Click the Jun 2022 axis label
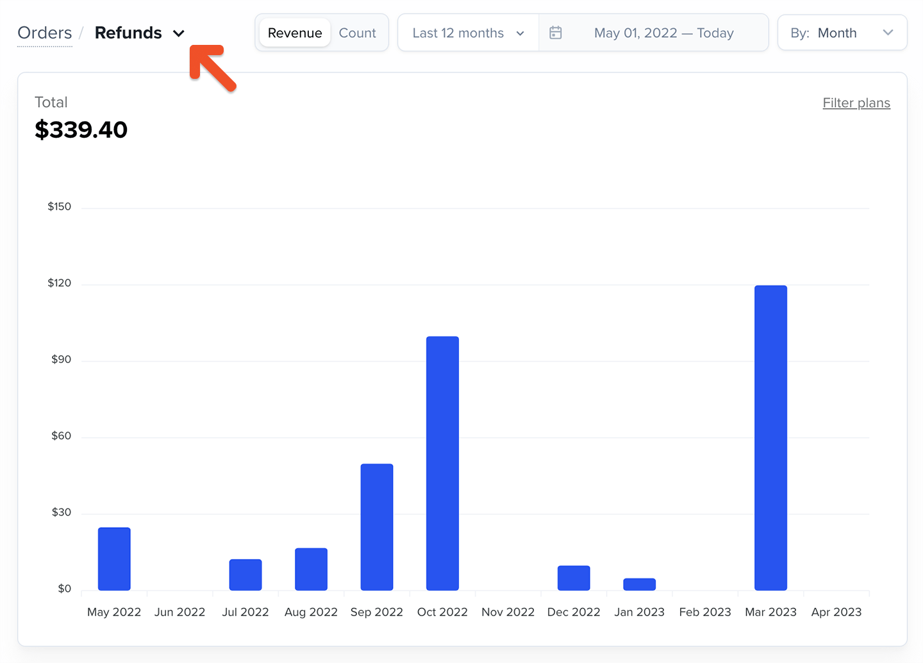The width and height of the screenshot is (923, 663). [x=179, y=612]
